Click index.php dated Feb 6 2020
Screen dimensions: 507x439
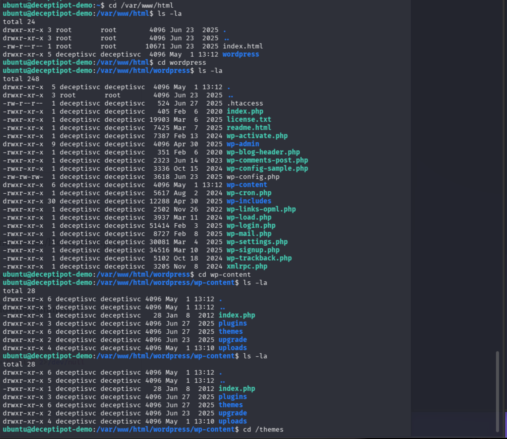pyautogui.click(x=245, y=111)
